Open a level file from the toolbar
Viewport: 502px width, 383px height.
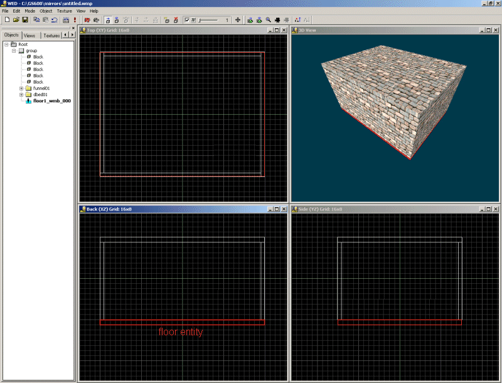tap(16, 20)
